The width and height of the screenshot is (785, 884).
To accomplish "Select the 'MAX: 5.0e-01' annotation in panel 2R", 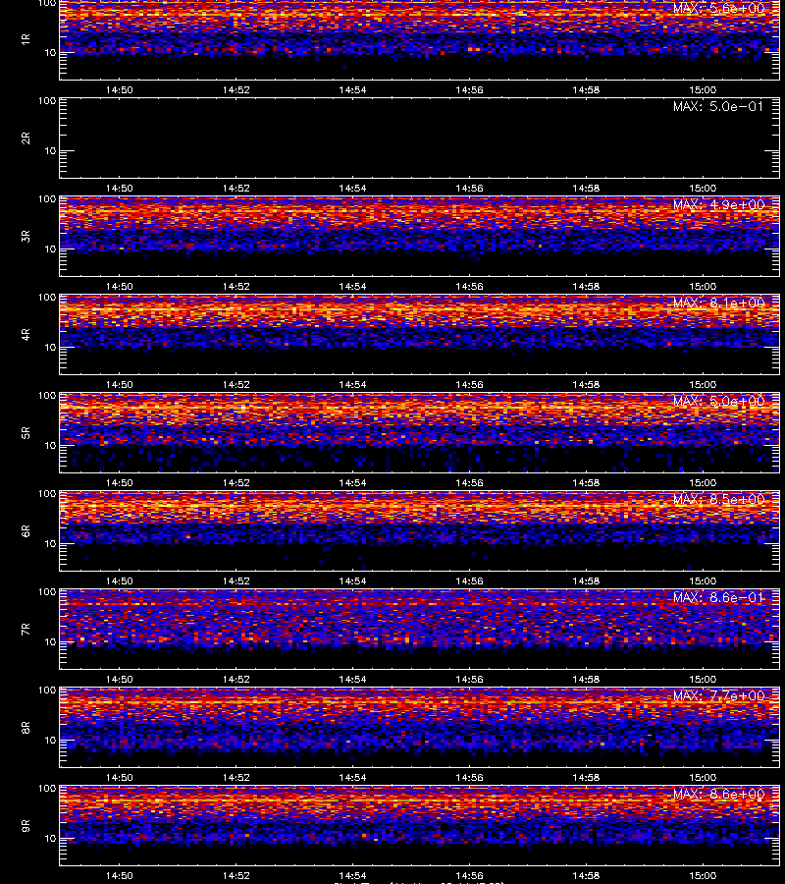I will [x=718, y=106].
